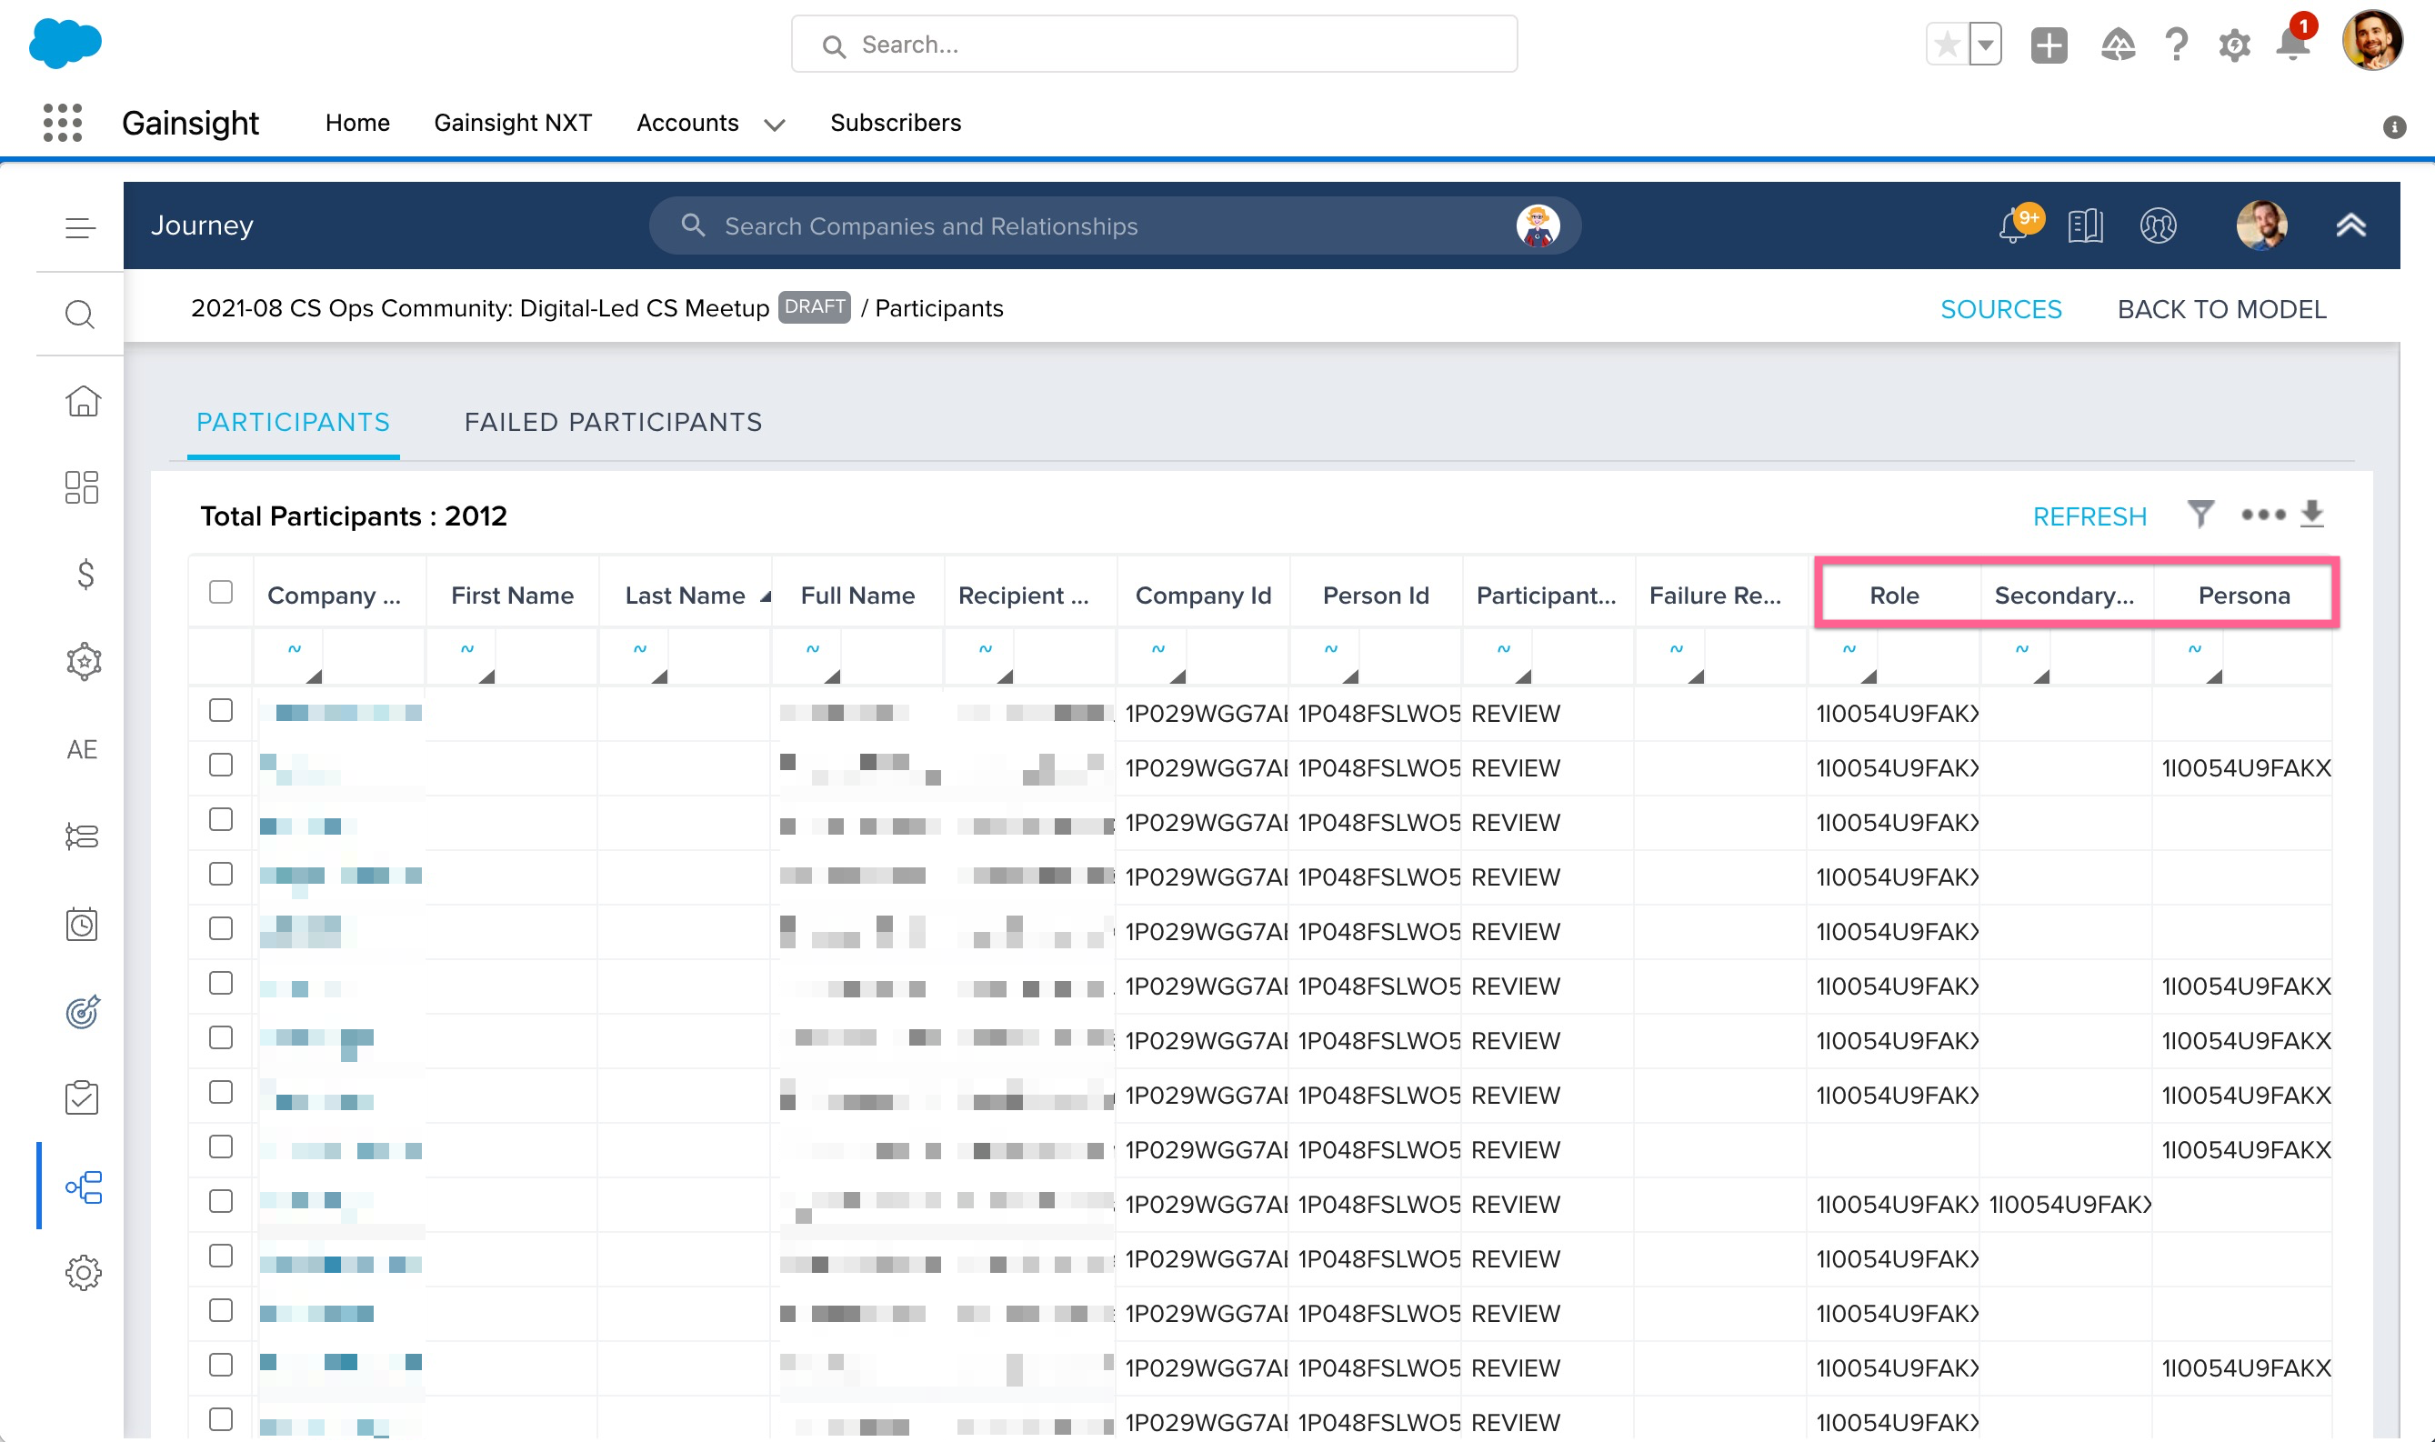
Task: Open Persona column filter operator dropdown
Action: click(x=2190, y=656)
